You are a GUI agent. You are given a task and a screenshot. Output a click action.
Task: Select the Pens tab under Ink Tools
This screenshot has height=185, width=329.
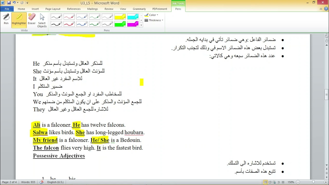coord(178,9)
